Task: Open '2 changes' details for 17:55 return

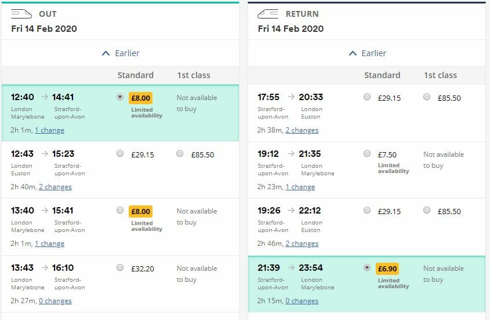Action: (x=302, y=130)
